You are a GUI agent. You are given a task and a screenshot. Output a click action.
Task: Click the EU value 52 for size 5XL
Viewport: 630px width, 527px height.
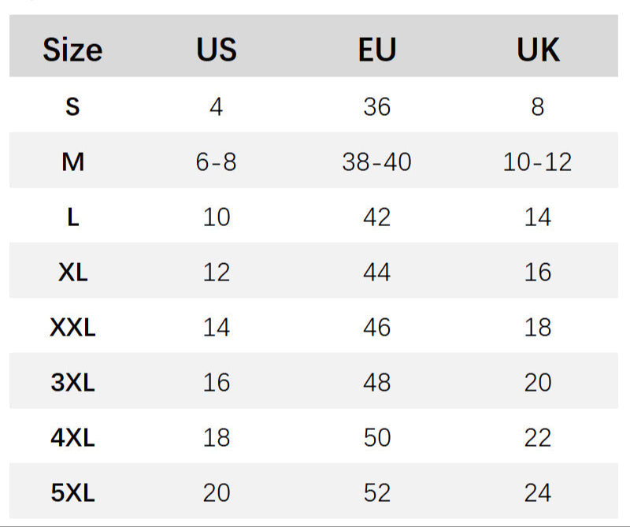point(376,493)
